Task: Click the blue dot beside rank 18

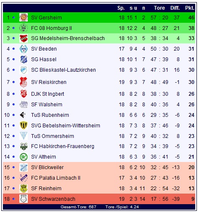Action: [13, 199]
